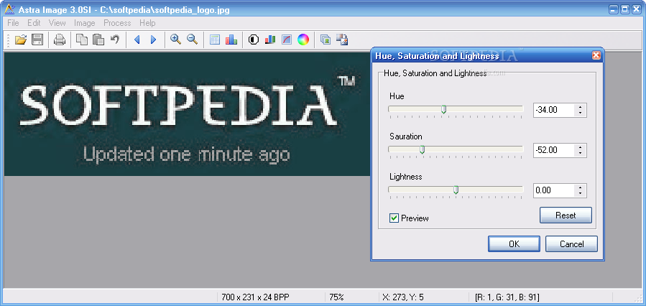Go to the previous image with the left arrow
The width and height of the screenshot is (646, 306).
pyautogui.click(x=137, y=40)
